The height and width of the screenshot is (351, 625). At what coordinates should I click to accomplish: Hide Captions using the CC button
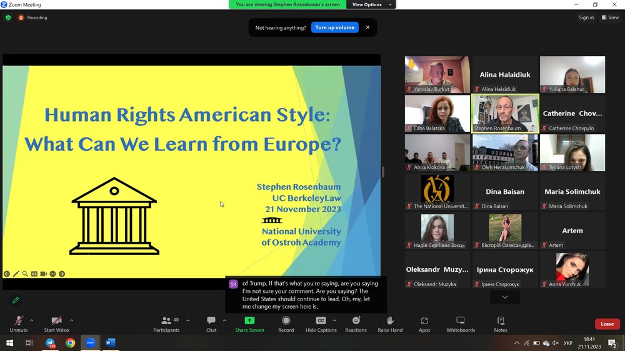point(321,323)
